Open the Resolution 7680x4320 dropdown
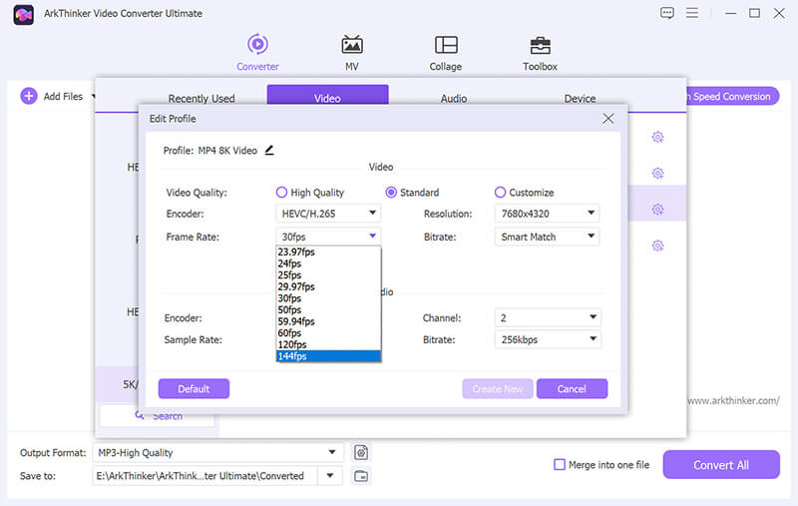This screenshot has width=798, height=506. pyautogui.click(x=547, y=214)
